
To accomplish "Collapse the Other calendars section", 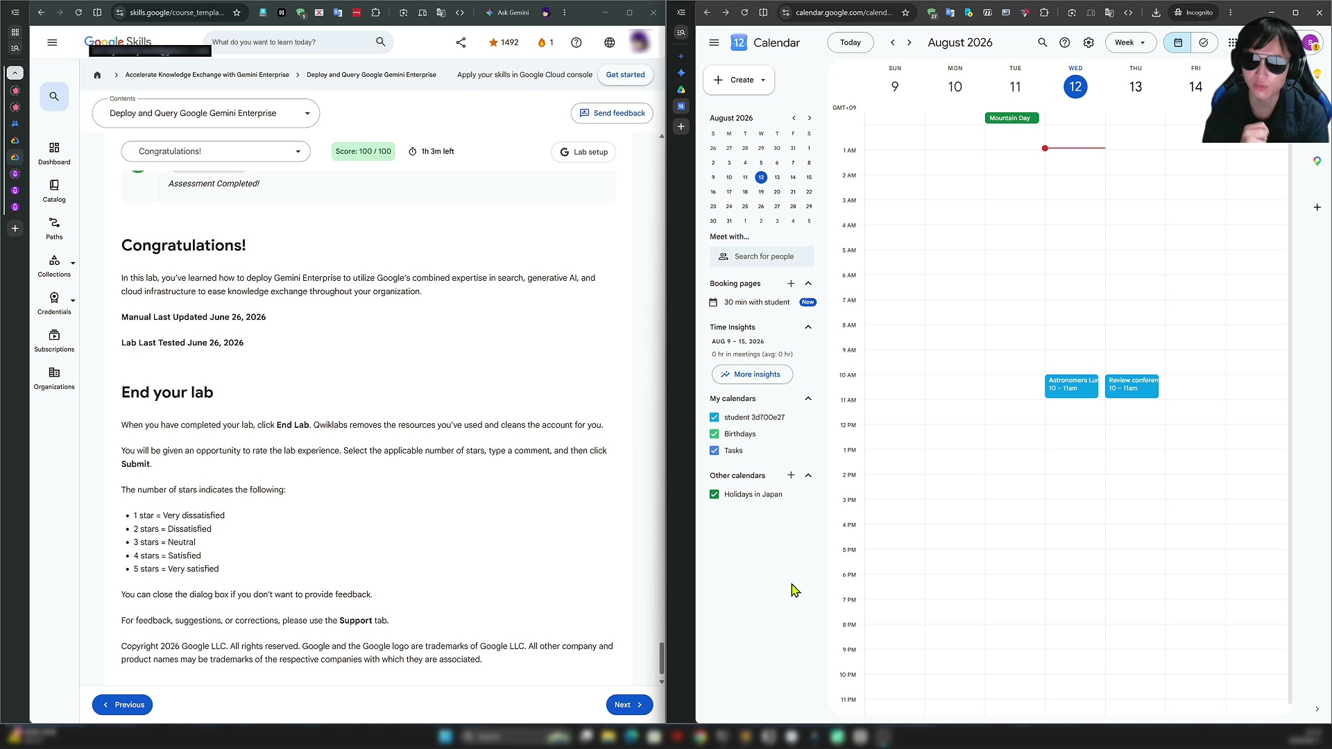I will 808,475.
